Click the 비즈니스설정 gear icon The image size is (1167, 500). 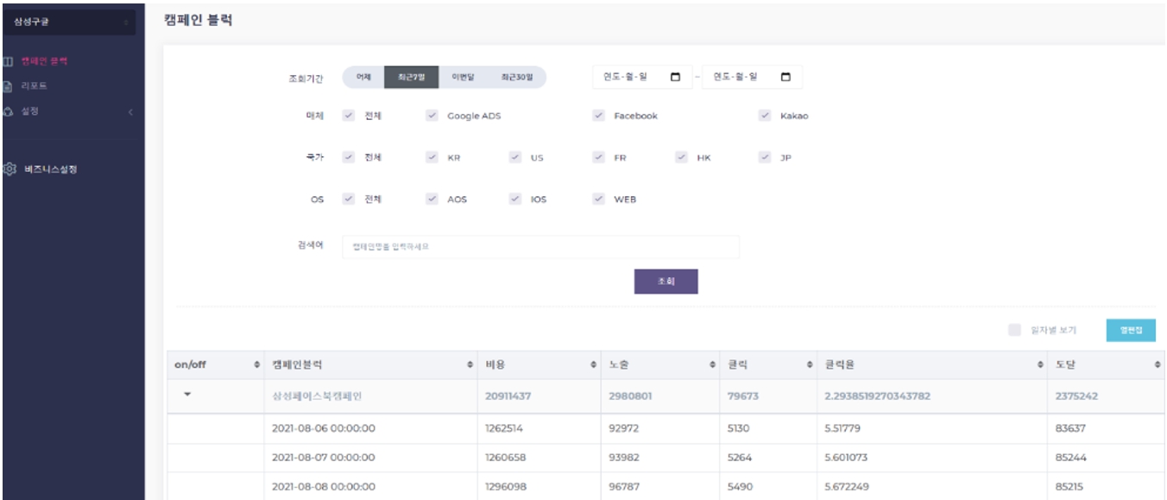[x=9, y=169]
